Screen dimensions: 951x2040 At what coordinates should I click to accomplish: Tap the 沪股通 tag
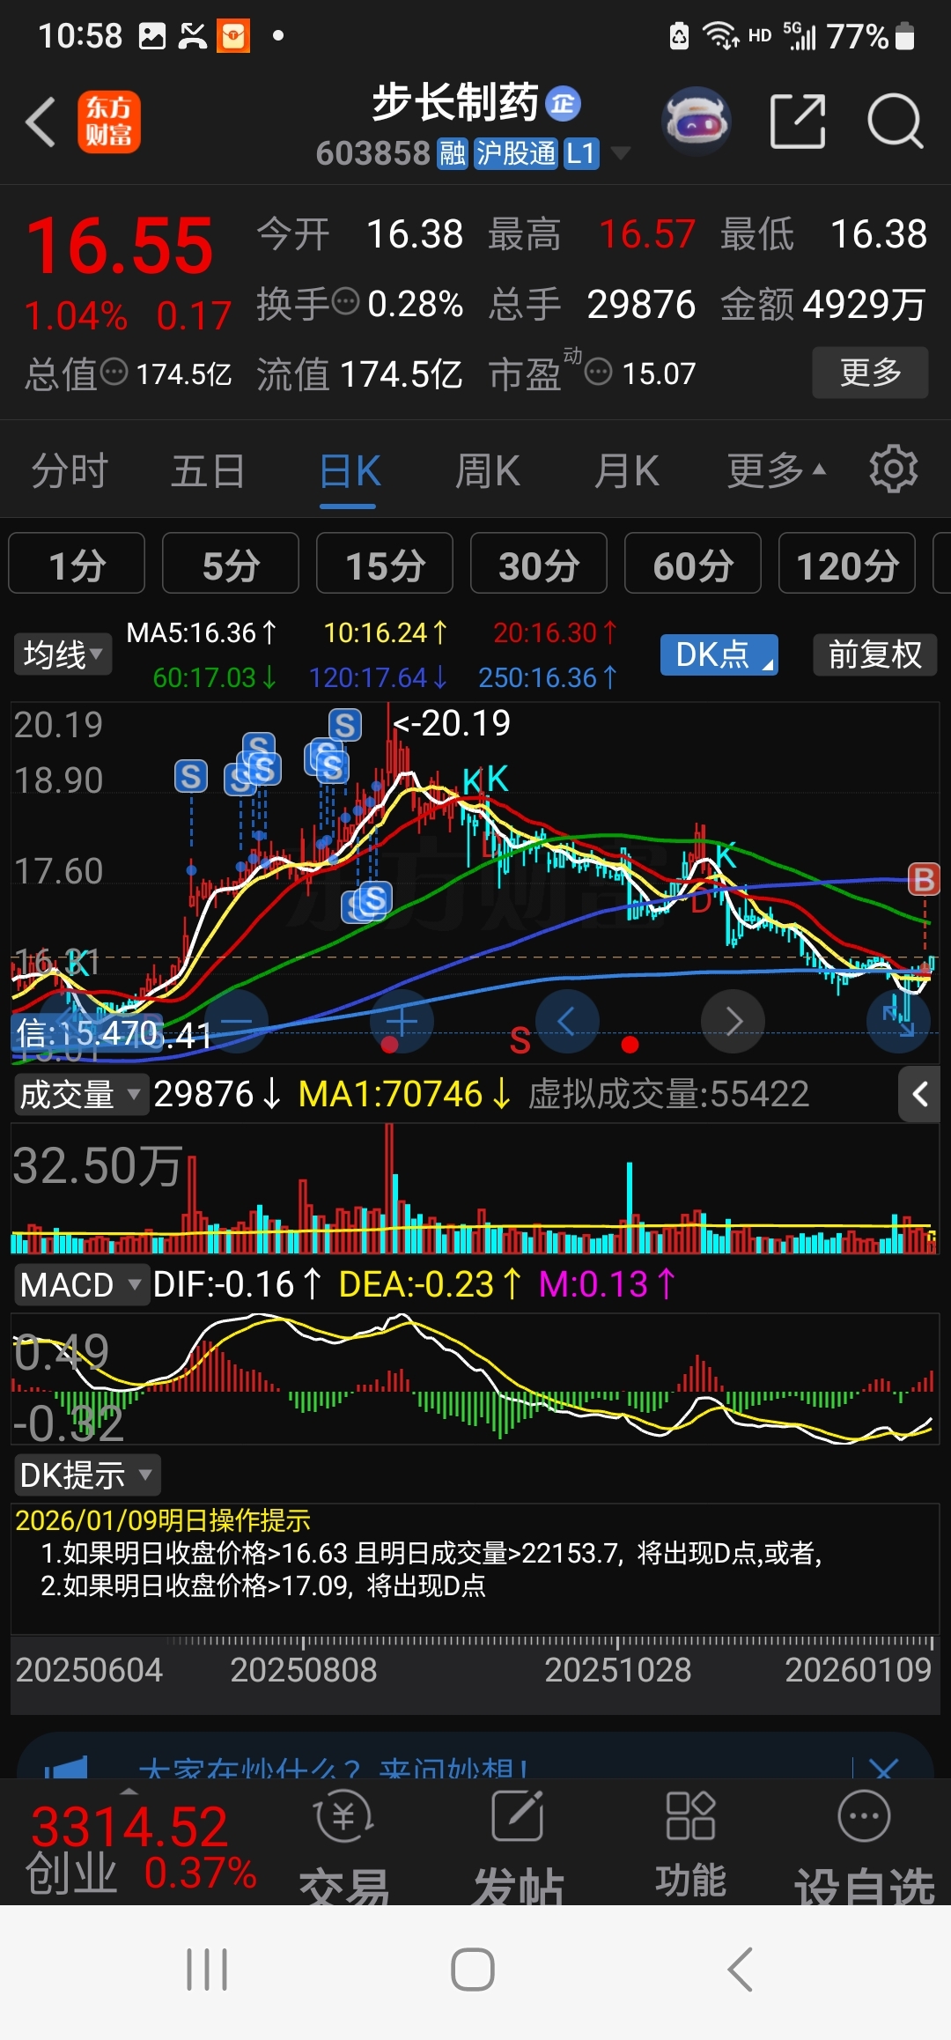[x=516, y=153]
